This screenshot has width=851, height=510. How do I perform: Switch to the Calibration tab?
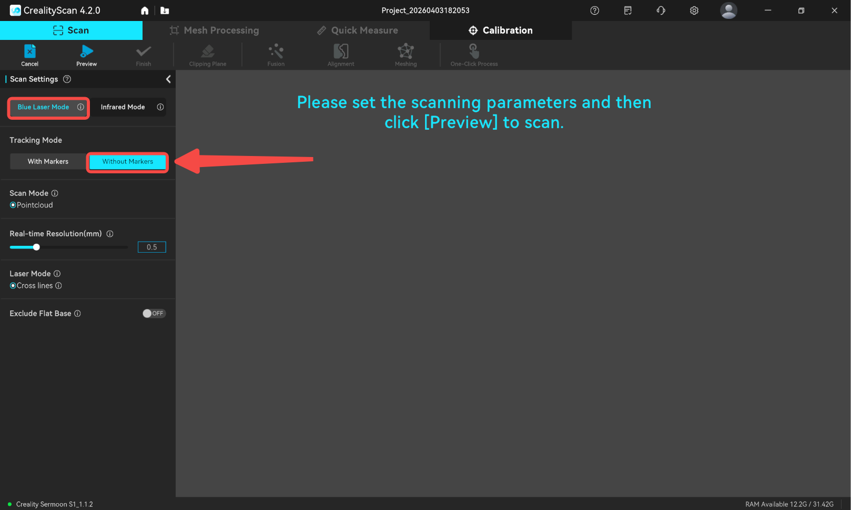pyautogui.click(x=500, y=30)
